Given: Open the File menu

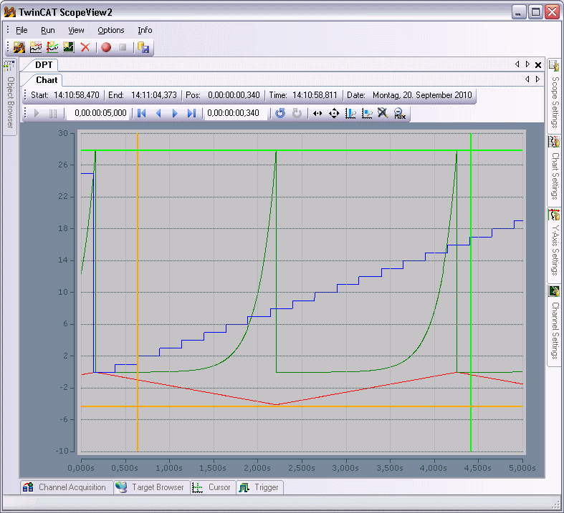Looking at the screenshot, I should pyautogui.click(x=21, y=30).
